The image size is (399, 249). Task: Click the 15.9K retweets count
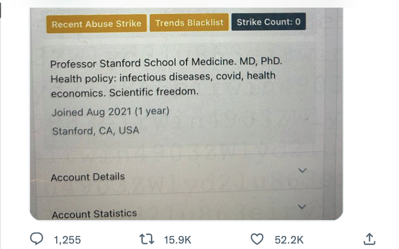tap(177, 240)
